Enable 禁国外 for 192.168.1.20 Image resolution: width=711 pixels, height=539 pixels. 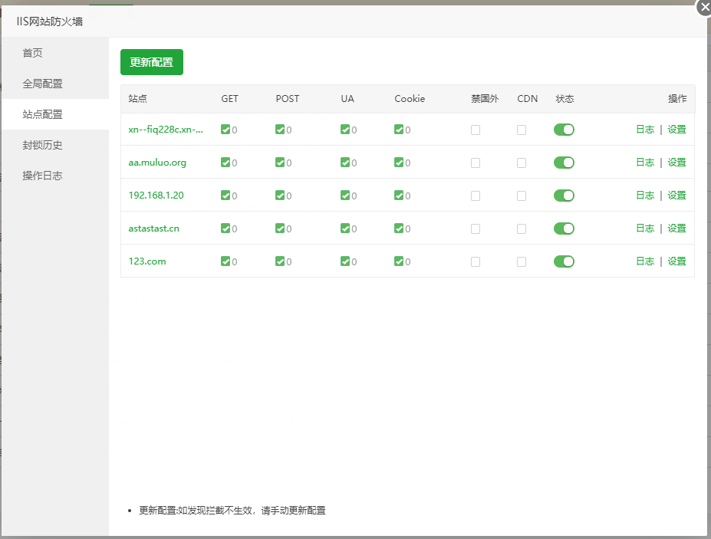tap(476, 196)
